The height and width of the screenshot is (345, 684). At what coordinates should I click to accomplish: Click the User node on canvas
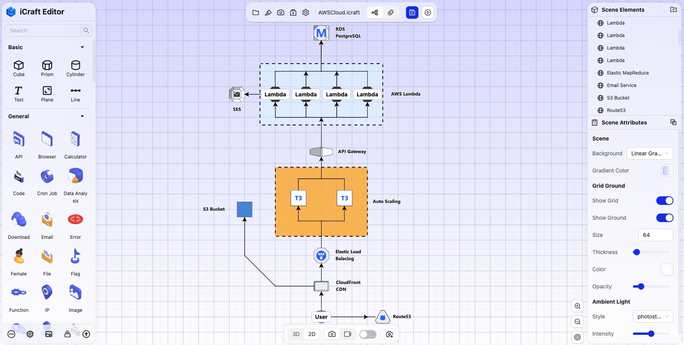click(321, 317)
